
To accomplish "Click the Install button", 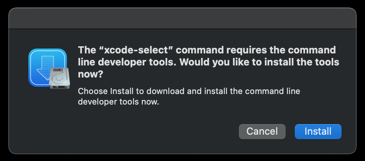I will (x=318, y=131).
